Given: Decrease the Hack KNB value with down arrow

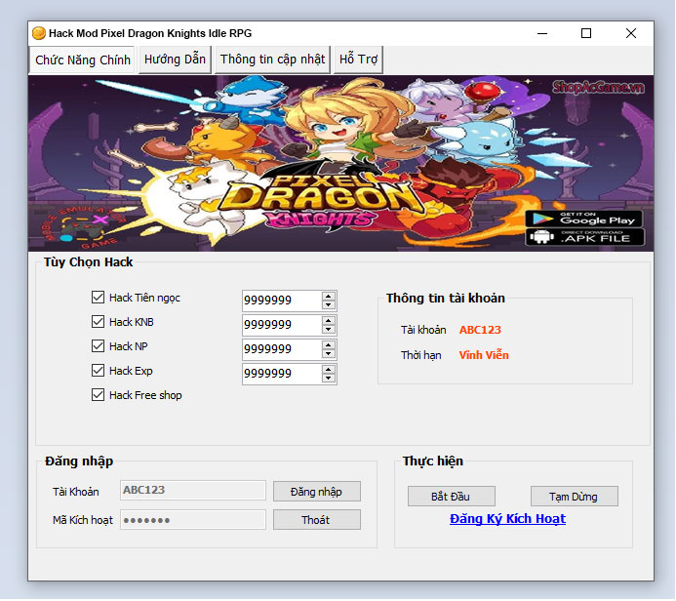Looking at the screenshot, I should tap(329, 330).
